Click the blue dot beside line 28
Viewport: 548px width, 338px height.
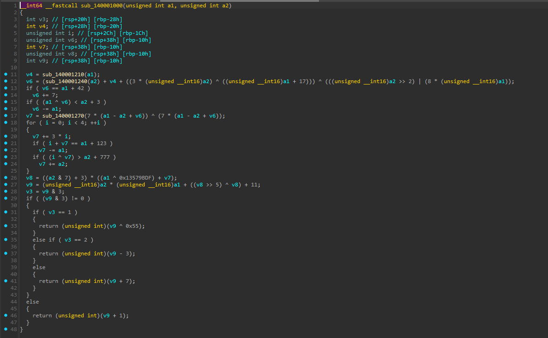[6, 192]
